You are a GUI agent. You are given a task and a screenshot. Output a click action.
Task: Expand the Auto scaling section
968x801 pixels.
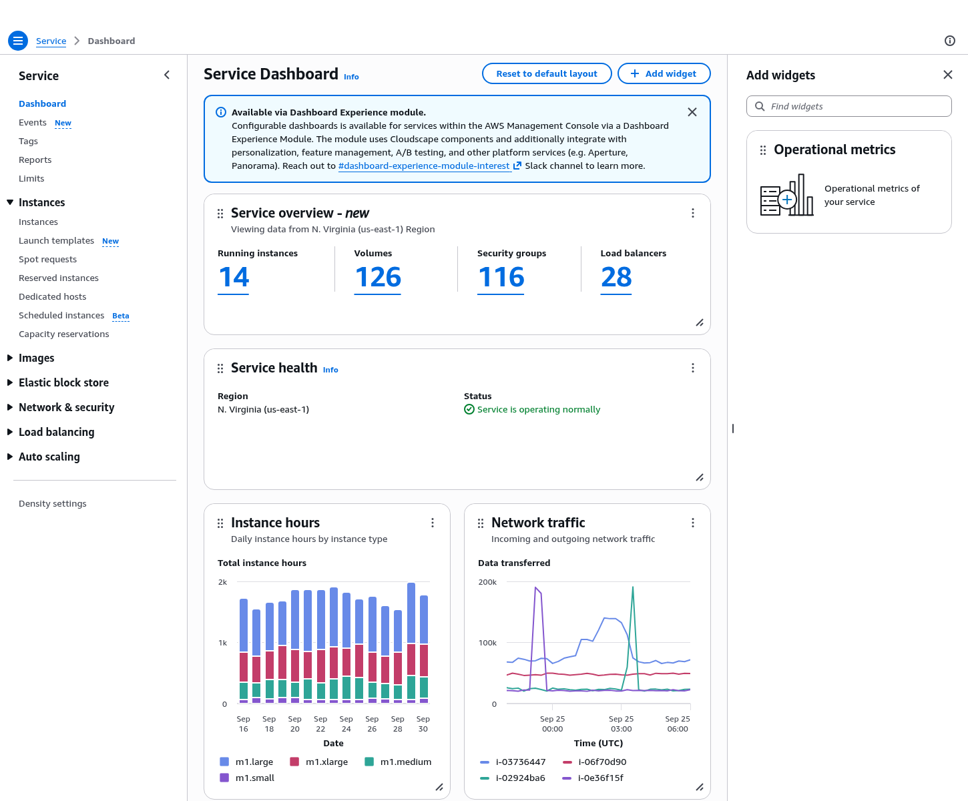tap(10, 457)
